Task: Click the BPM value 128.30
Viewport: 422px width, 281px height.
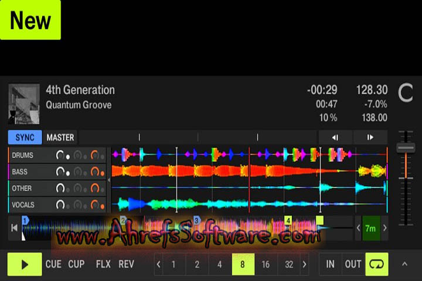Action: click(372, 90)
